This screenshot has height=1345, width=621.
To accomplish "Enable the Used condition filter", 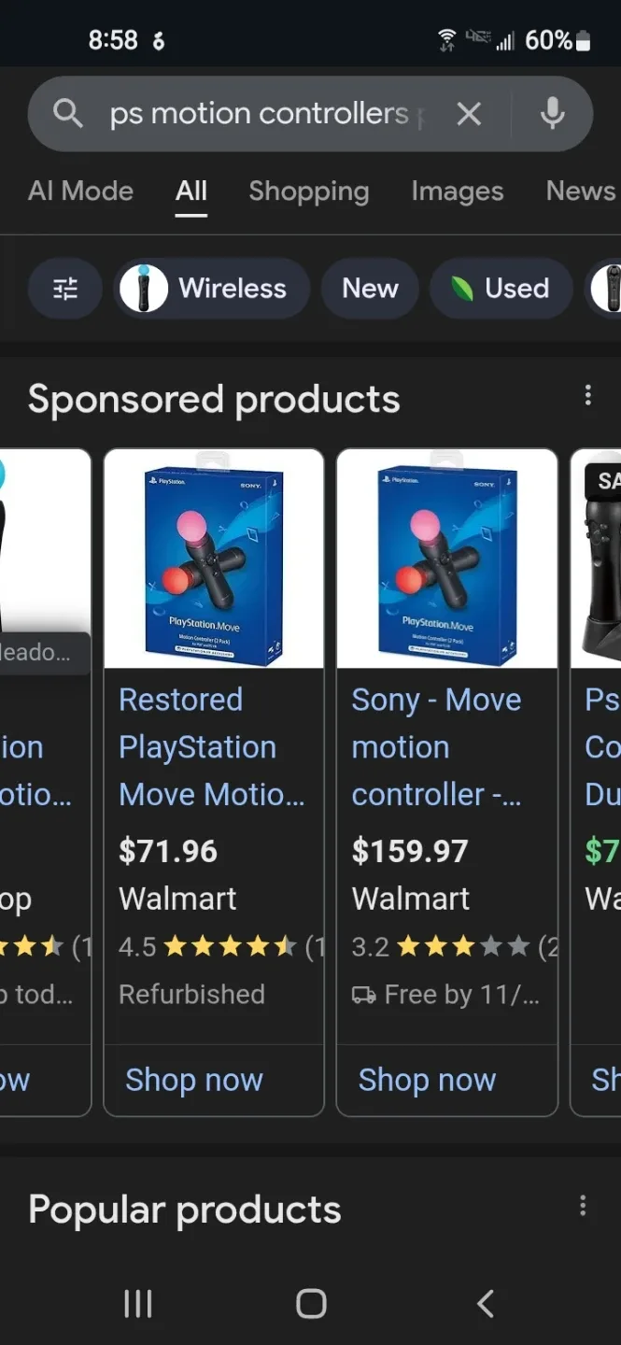I will [x=501, y=289].
